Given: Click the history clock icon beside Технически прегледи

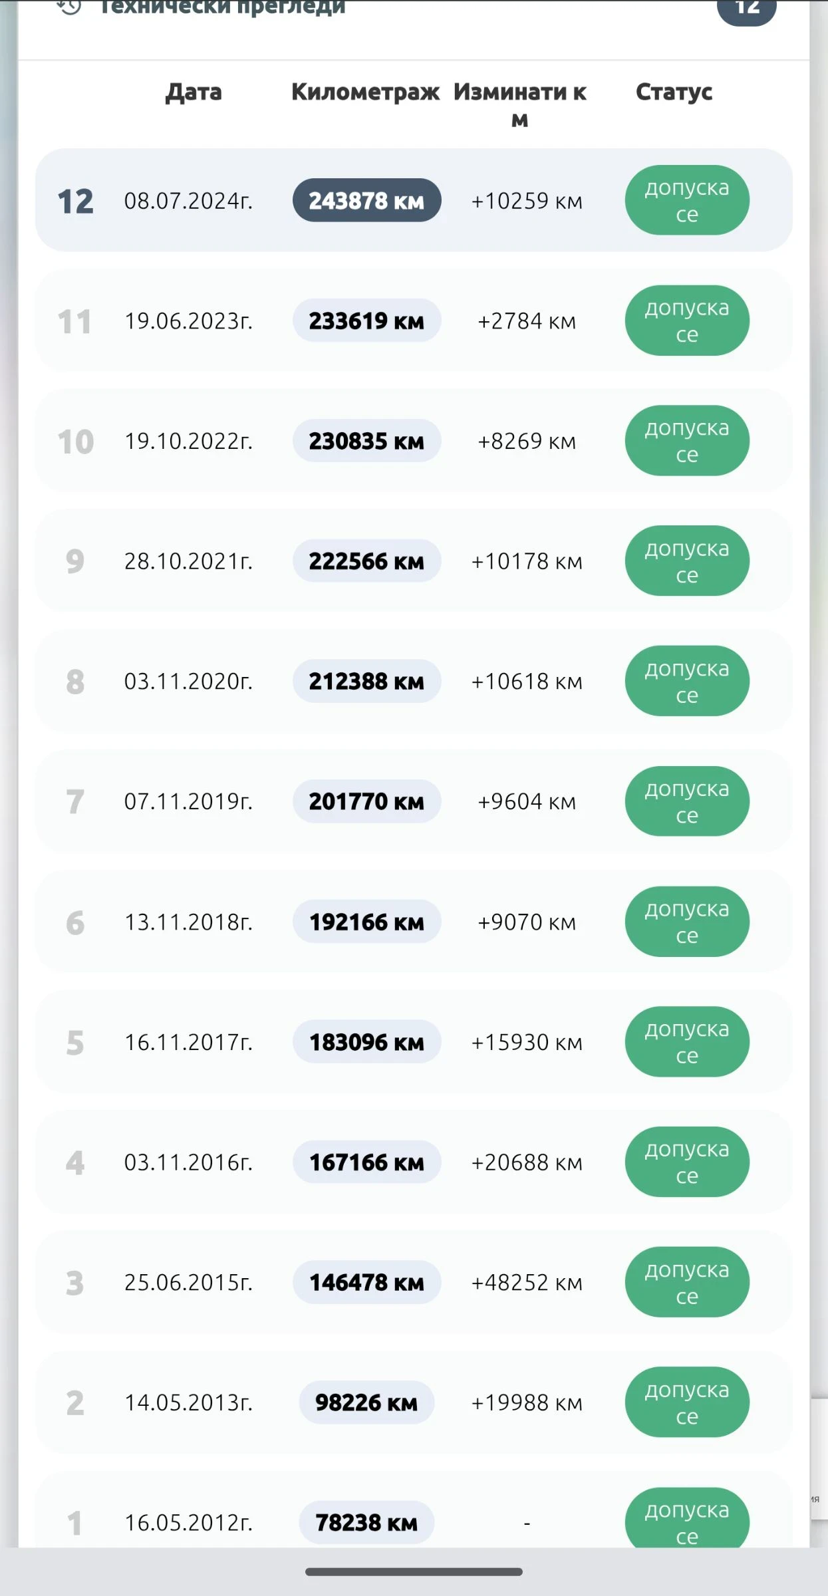Looking at the screenshot, I should 69,7.
